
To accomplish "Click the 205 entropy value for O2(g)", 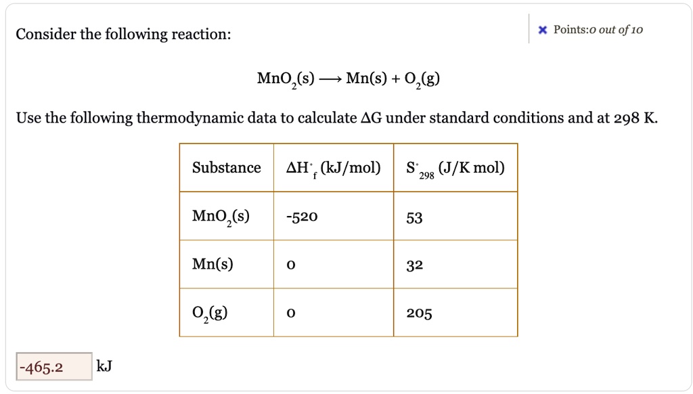I will tap(420, 313).
